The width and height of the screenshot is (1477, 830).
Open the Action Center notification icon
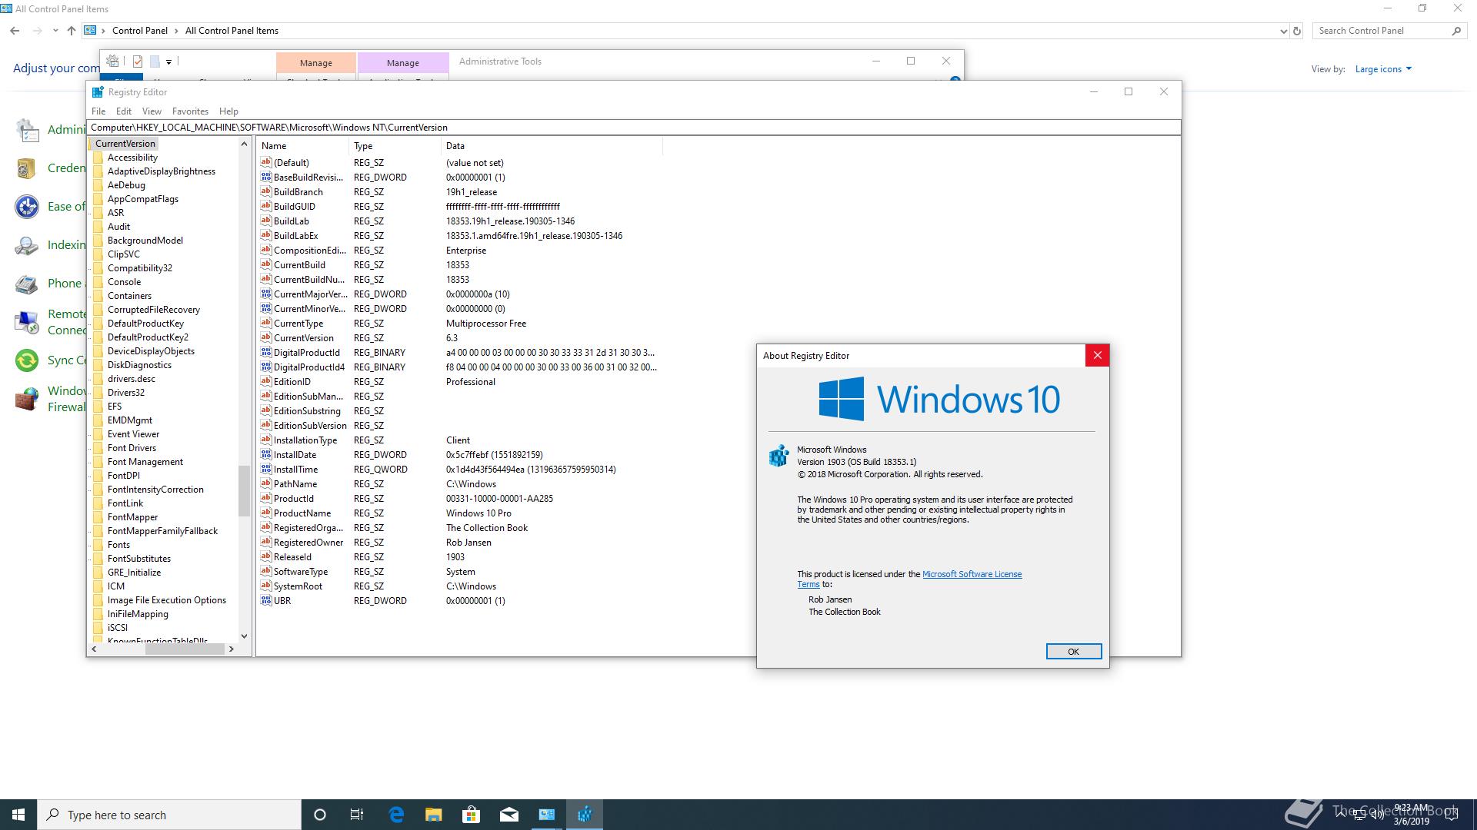1452,815
